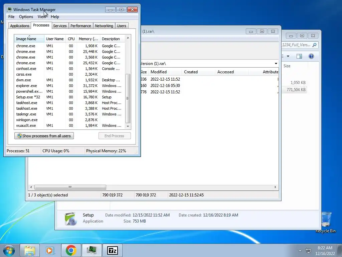The height and width of the screenshot is (257, 342).
Task: Click the process list vertical scrollbar thumb
Action: click(128, 98)
